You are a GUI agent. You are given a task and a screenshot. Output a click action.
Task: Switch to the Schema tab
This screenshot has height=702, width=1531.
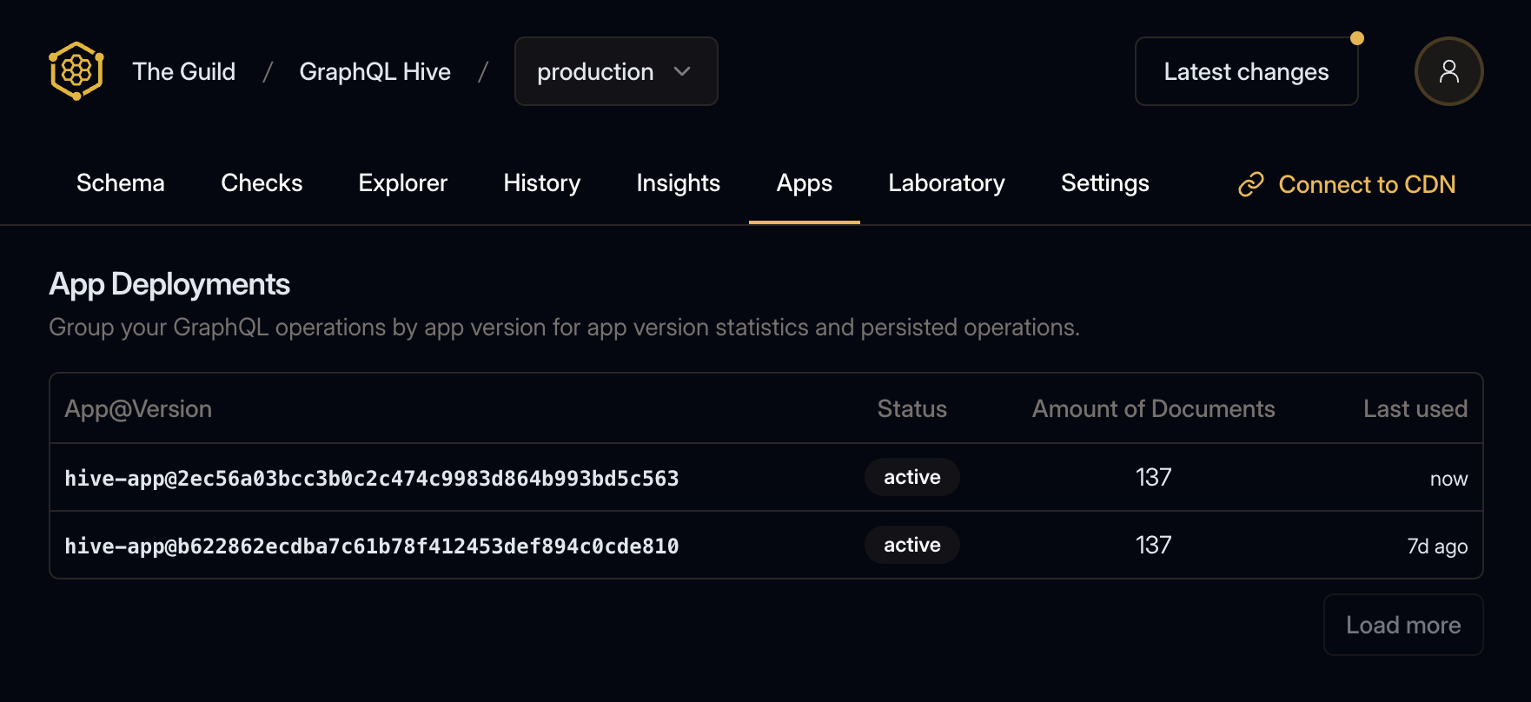click(121, 183)
